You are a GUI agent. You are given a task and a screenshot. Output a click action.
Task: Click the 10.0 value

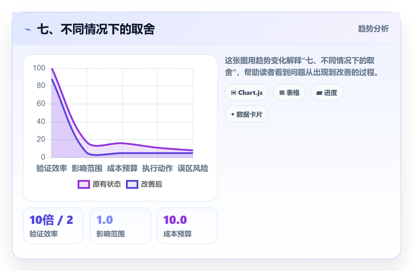[175, 220]
